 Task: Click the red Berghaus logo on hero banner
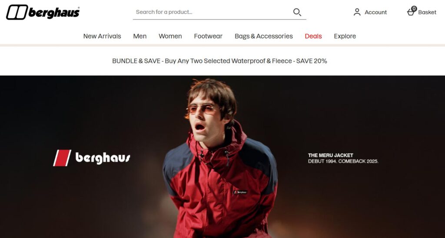[x=92, y=158]
